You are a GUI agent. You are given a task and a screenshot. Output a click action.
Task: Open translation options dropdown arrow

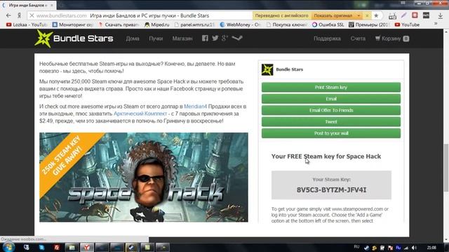click(358, 15)
